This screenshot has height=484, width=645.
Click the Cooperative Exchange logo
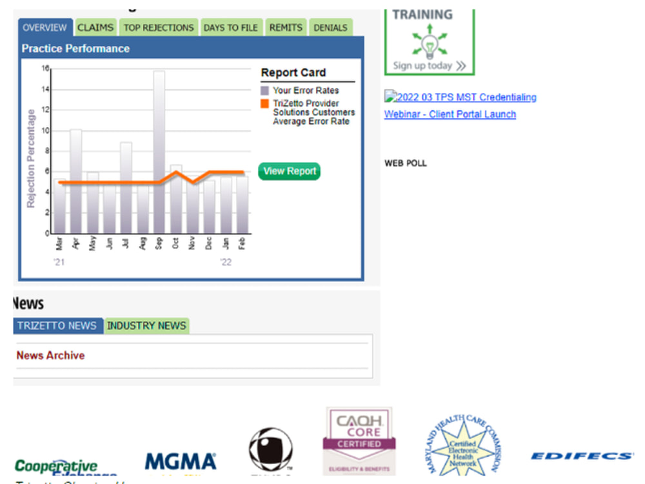point(66,467)
